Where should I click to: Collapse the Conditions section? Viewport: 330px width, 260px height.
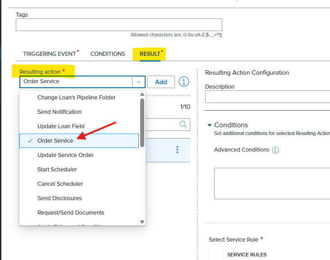click(210, 125)
